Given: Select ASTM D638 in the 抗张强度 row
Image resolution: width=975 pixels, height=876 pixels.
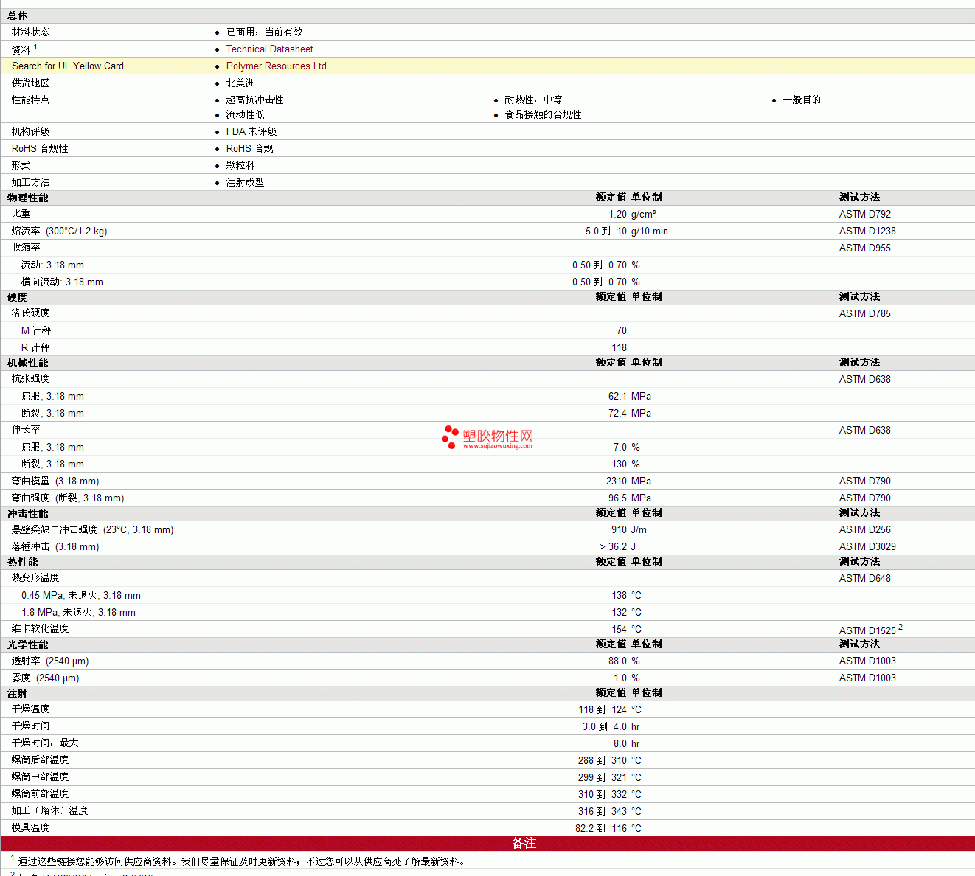Looking at the screenshot, I should coord(865,379).
